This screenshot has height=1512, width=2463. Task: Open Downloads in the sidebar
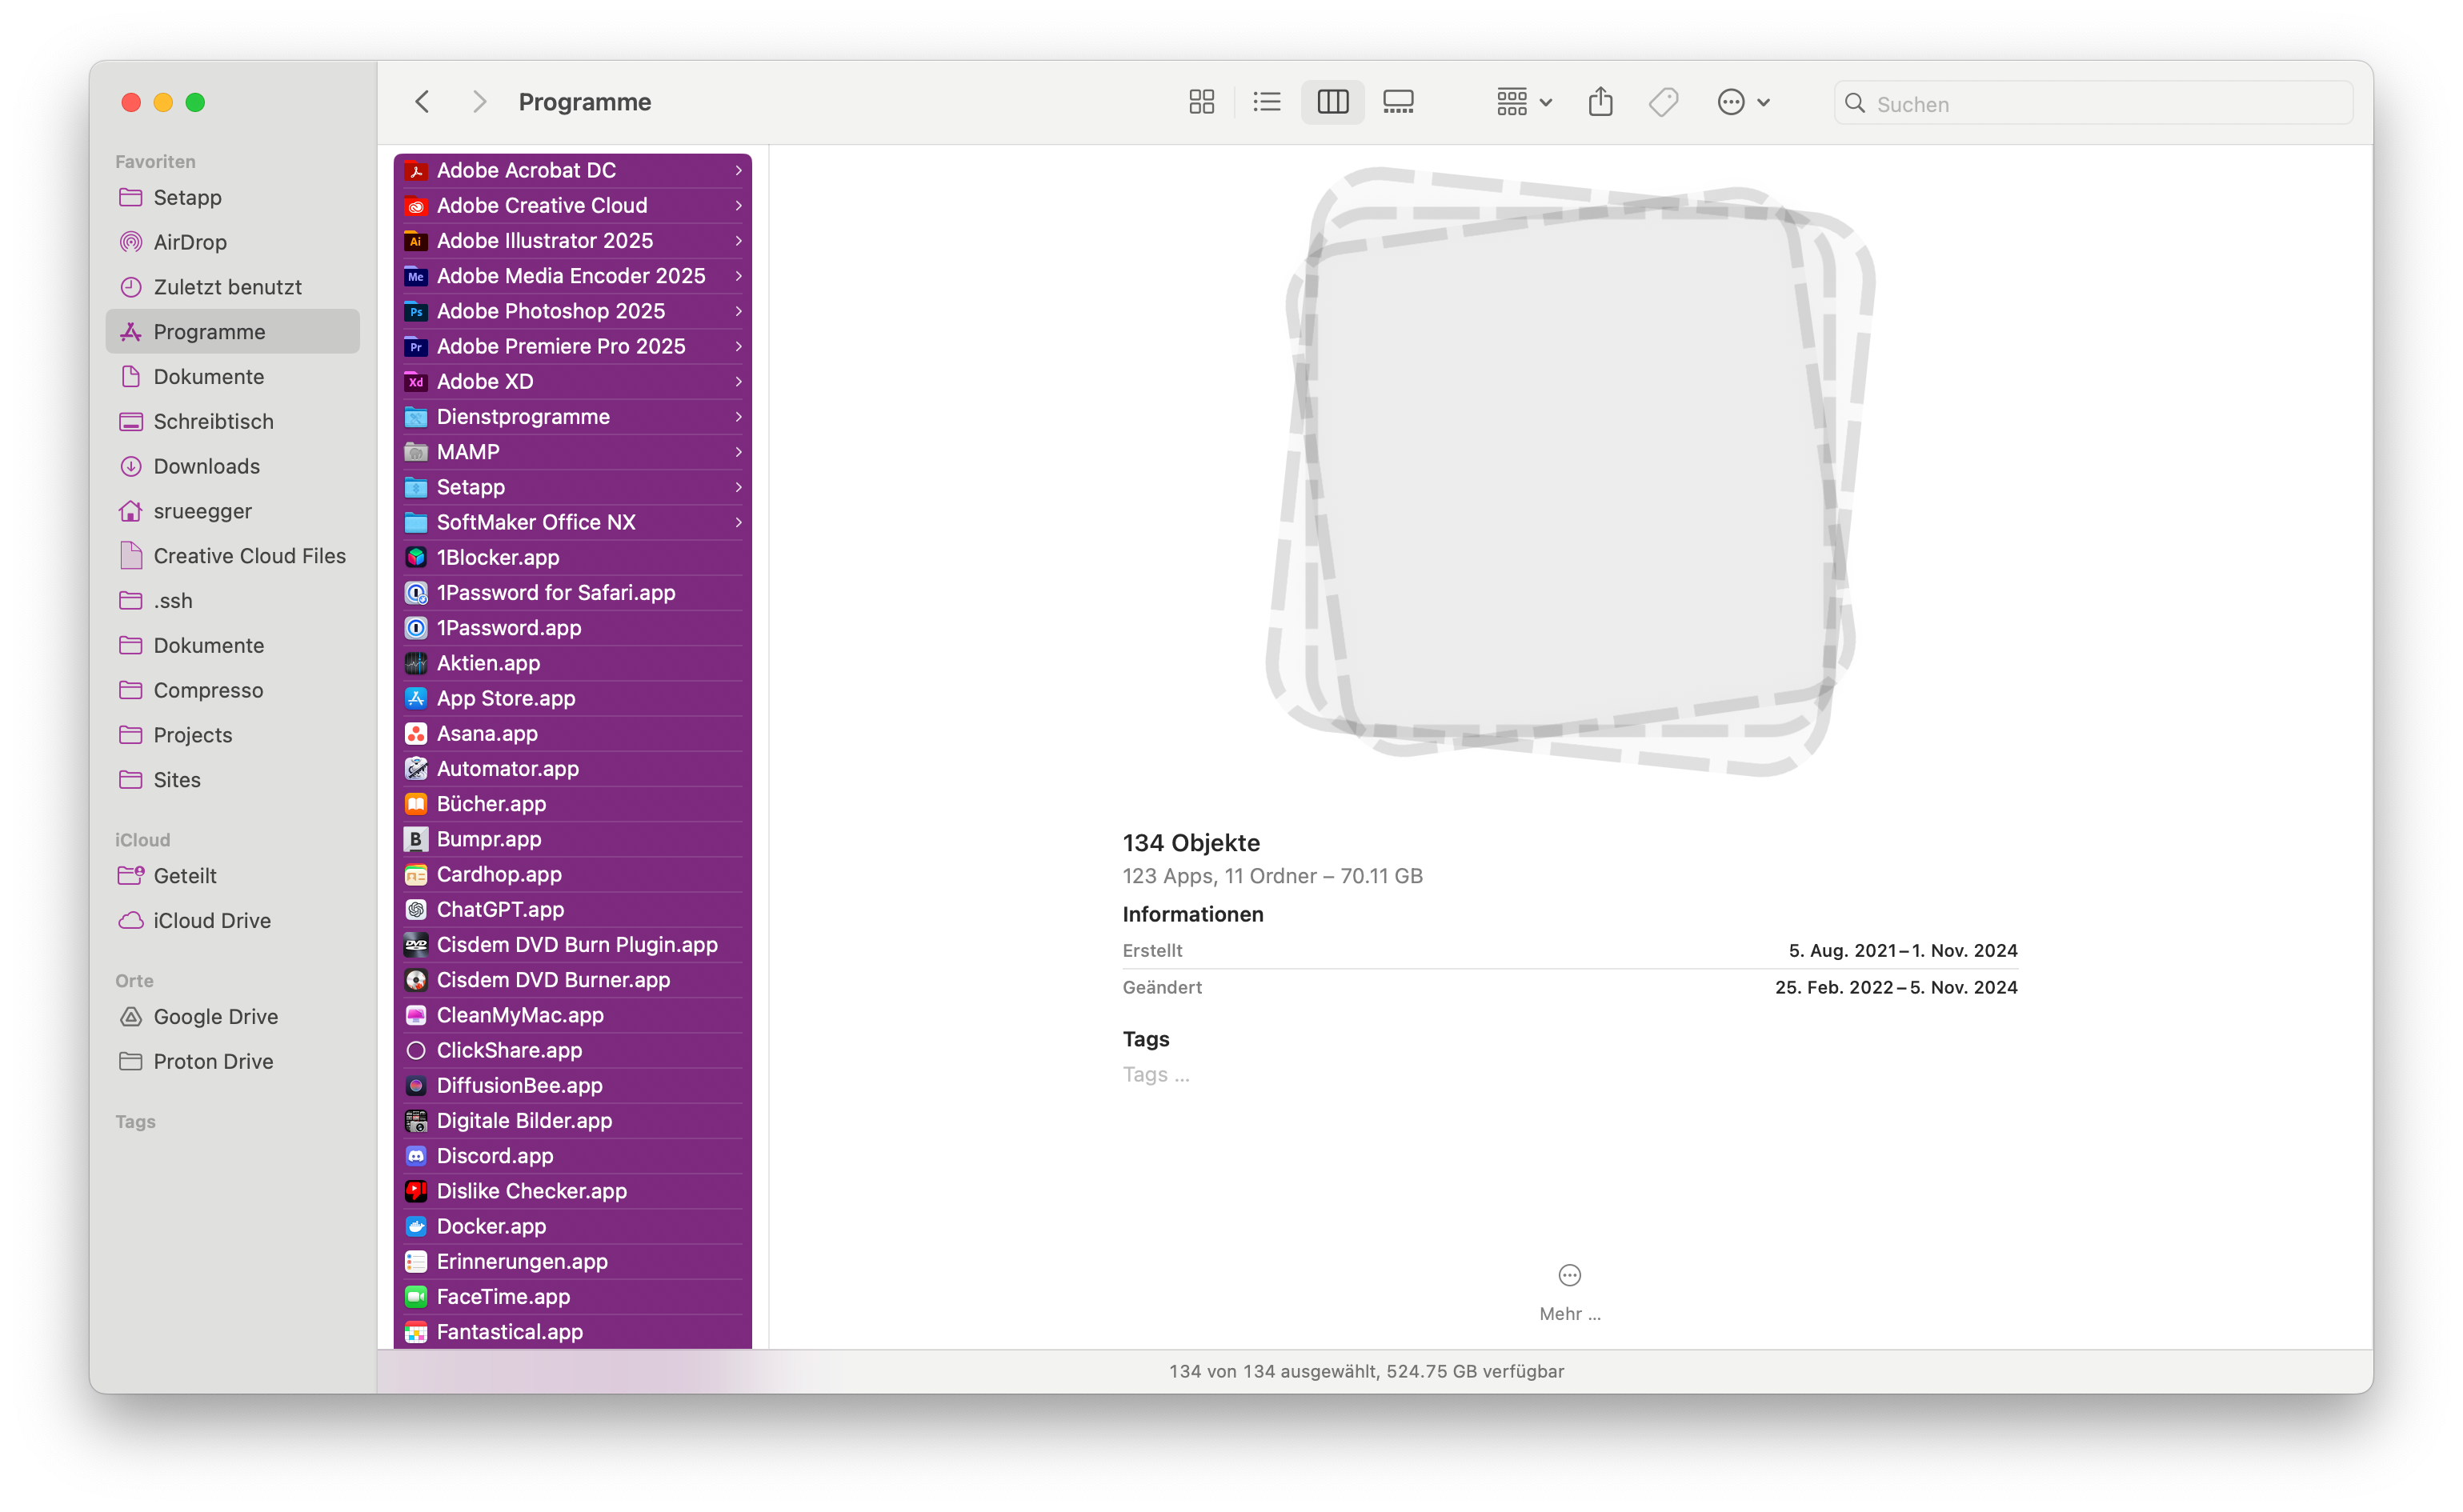pyautogui.click(x=233, y=466)
